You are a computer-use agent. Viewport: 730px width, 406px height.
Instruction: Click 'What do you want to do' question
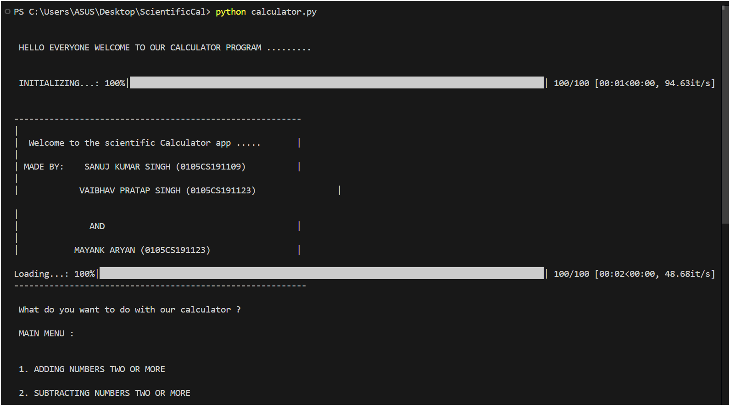click(129, 310)
